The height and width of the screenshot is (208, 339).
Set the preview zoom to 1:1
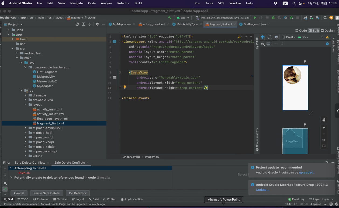click(324, 140)
